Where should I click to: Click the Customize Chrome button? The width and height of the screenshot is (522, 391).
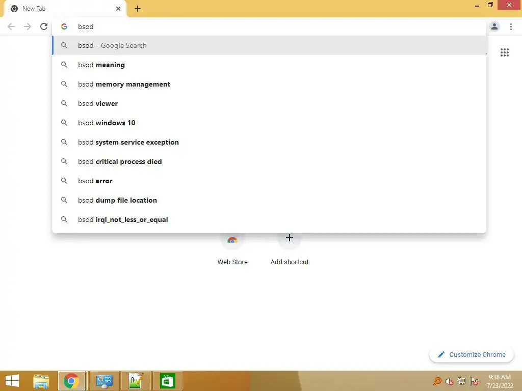point(472,354)
